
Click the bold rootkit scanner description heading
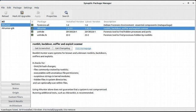coord(58,44)
